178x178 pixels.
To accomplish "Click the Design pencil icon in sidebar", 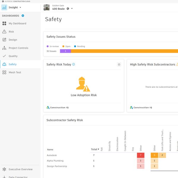I will coord(4,40).
